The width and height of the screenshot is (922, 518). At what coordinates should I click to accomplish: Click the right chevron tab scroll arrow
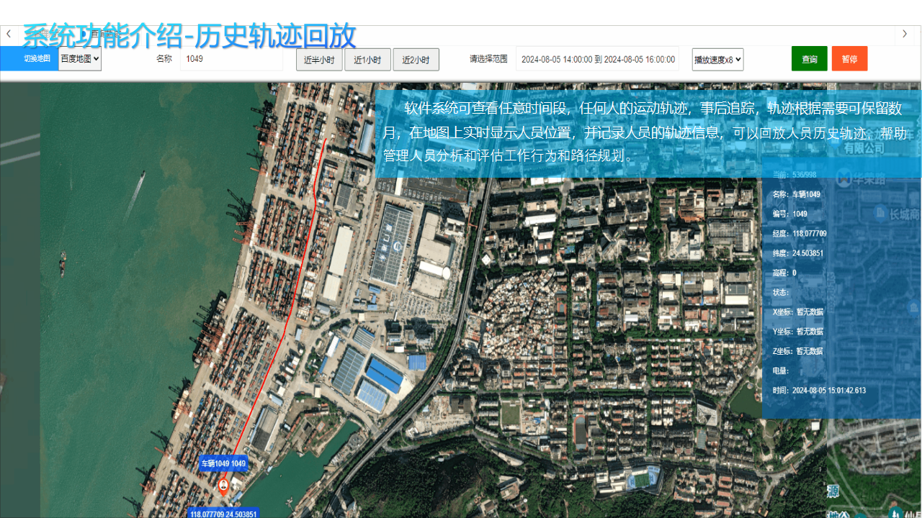coord(905,34)
